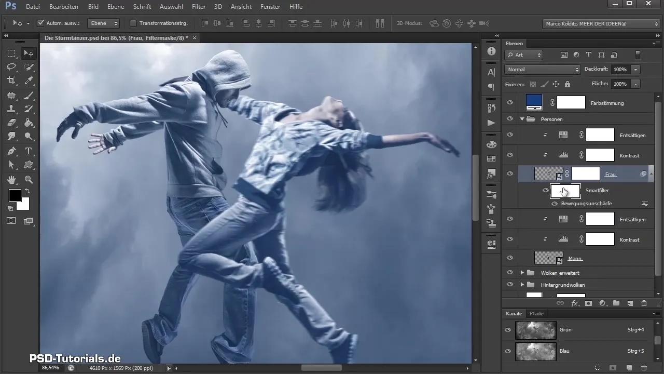Open the Filter menu
This screenshot has height=374, width=664.
[x=199, y=7]
